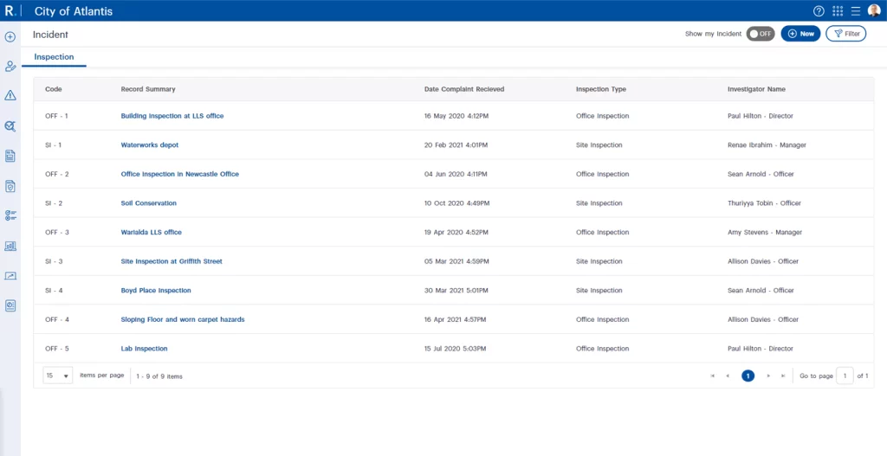Open Waterworks depot record link
887x456 pixels.
[149, 145]
